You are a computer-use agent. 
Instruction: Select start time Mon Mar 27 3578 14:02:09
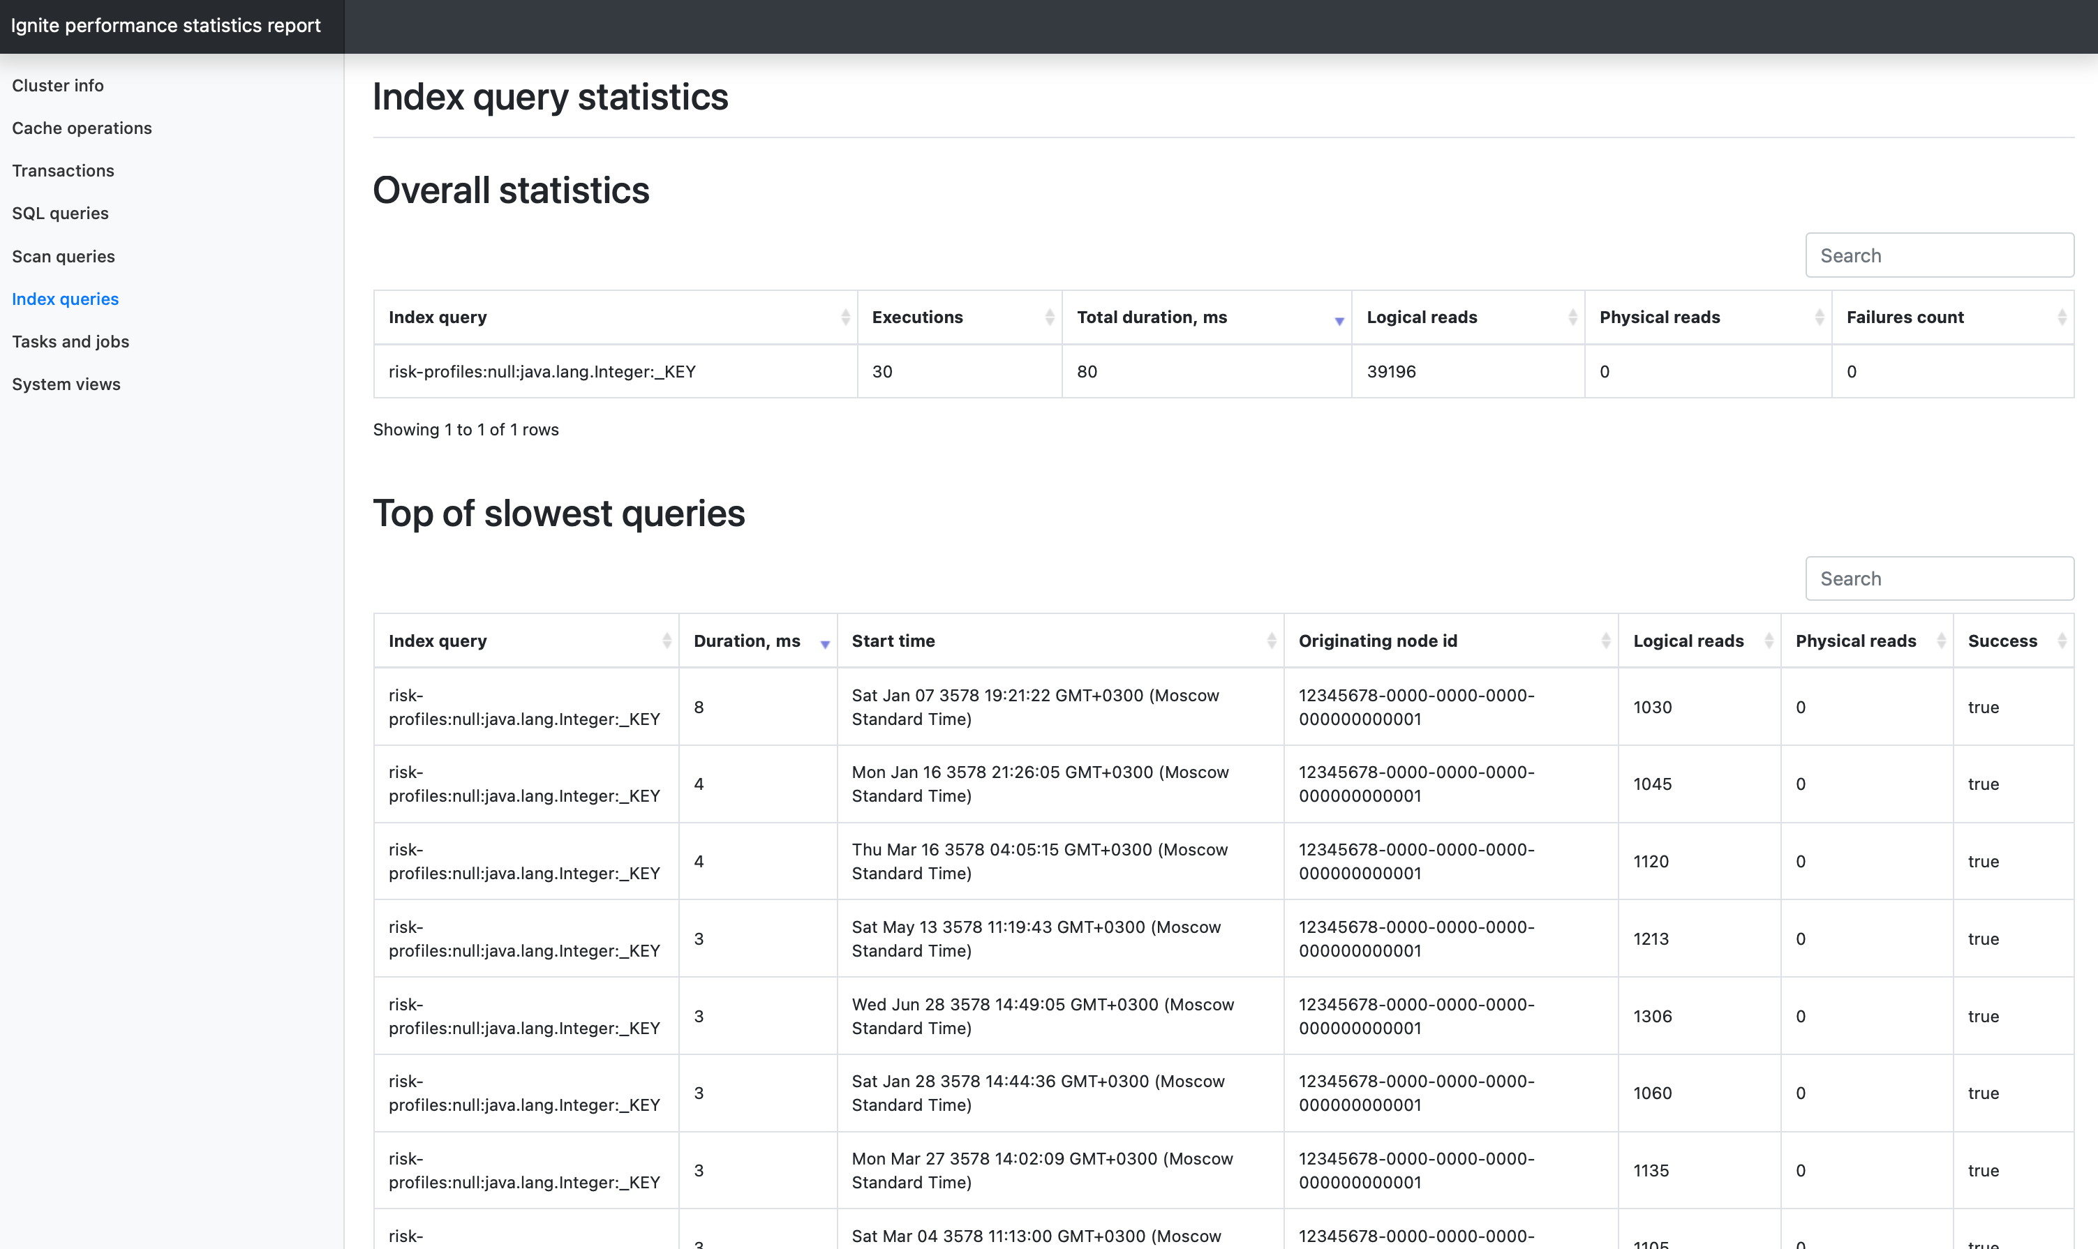point(1042,1170)
